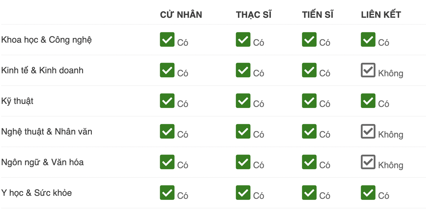Click the CỬ NHÂN column header
This screenshot has width=426, height=210.
point(181,15)
